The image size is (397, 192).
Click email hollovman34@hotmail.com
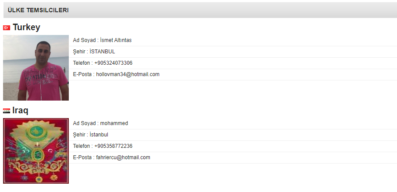[x=128, y=74]
